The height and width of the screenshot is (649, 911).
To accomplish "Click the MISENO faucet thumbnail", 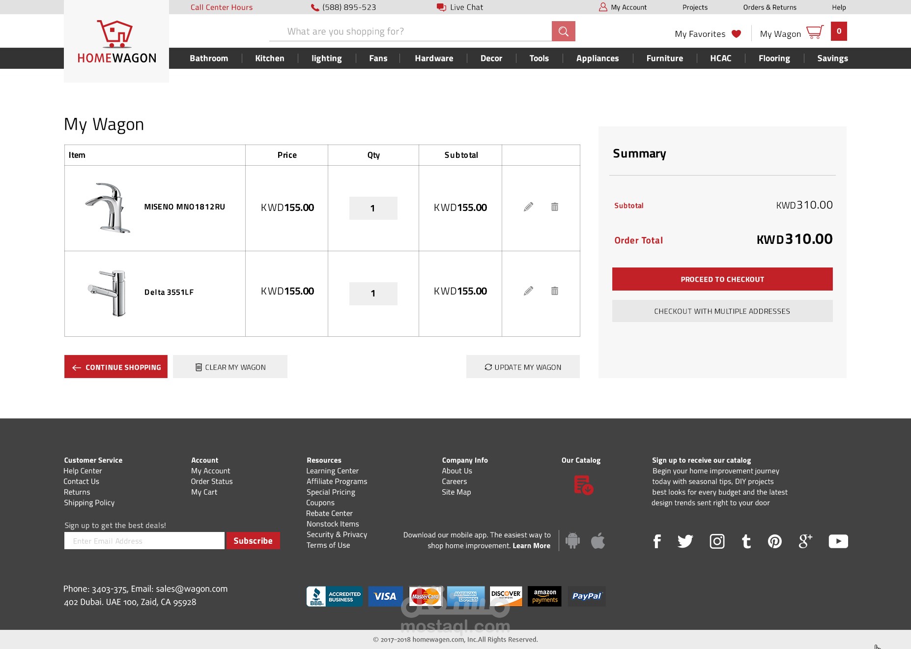I will [x=108, y=207].
